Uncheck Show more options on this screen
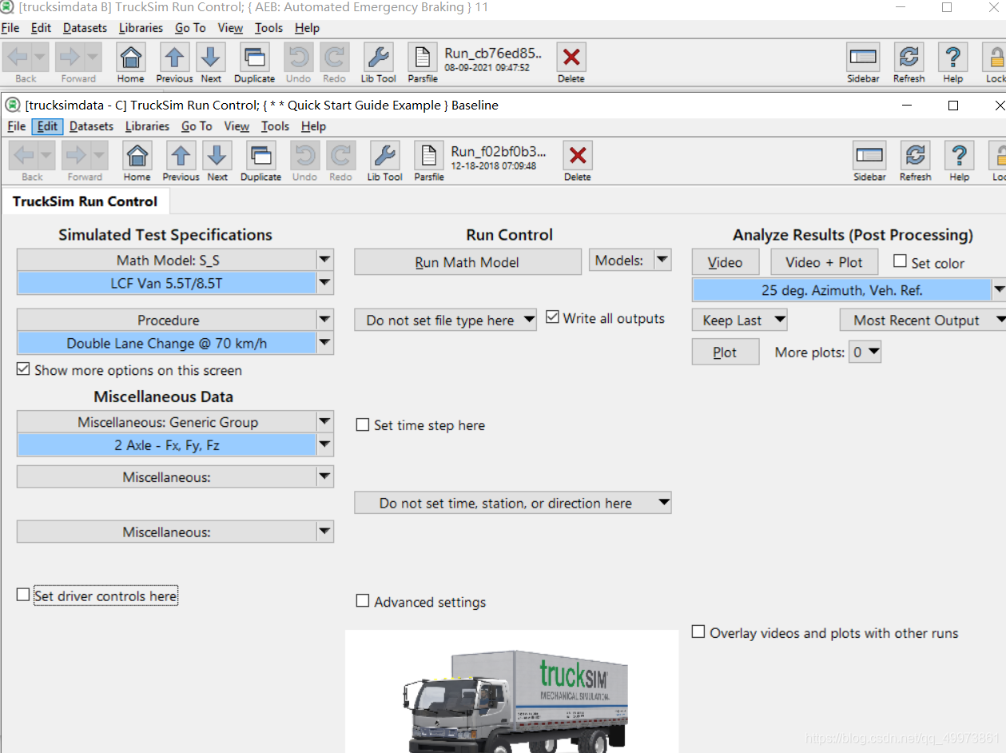This screenshot has width=1006, height=753. point(23,370)
